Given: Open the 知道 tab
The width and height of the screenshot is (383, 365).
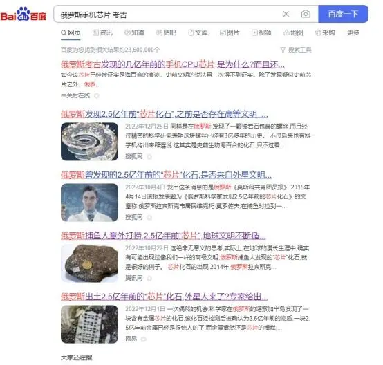Looking at the screenshot, I should coord(134,32).
